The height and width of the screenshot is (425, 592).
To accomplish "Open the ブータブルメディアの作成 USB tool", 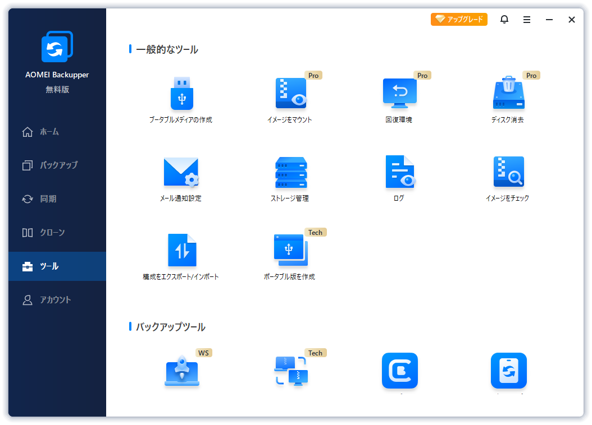I will pyautogui.click(x=181, y=94).
